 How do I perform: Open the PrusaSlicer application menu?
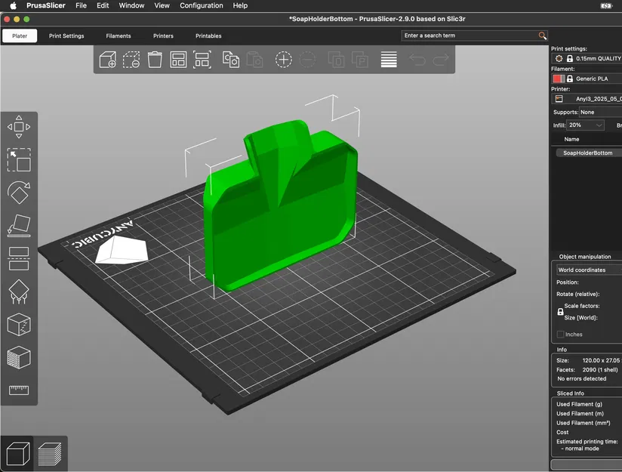tap(45, 5)
